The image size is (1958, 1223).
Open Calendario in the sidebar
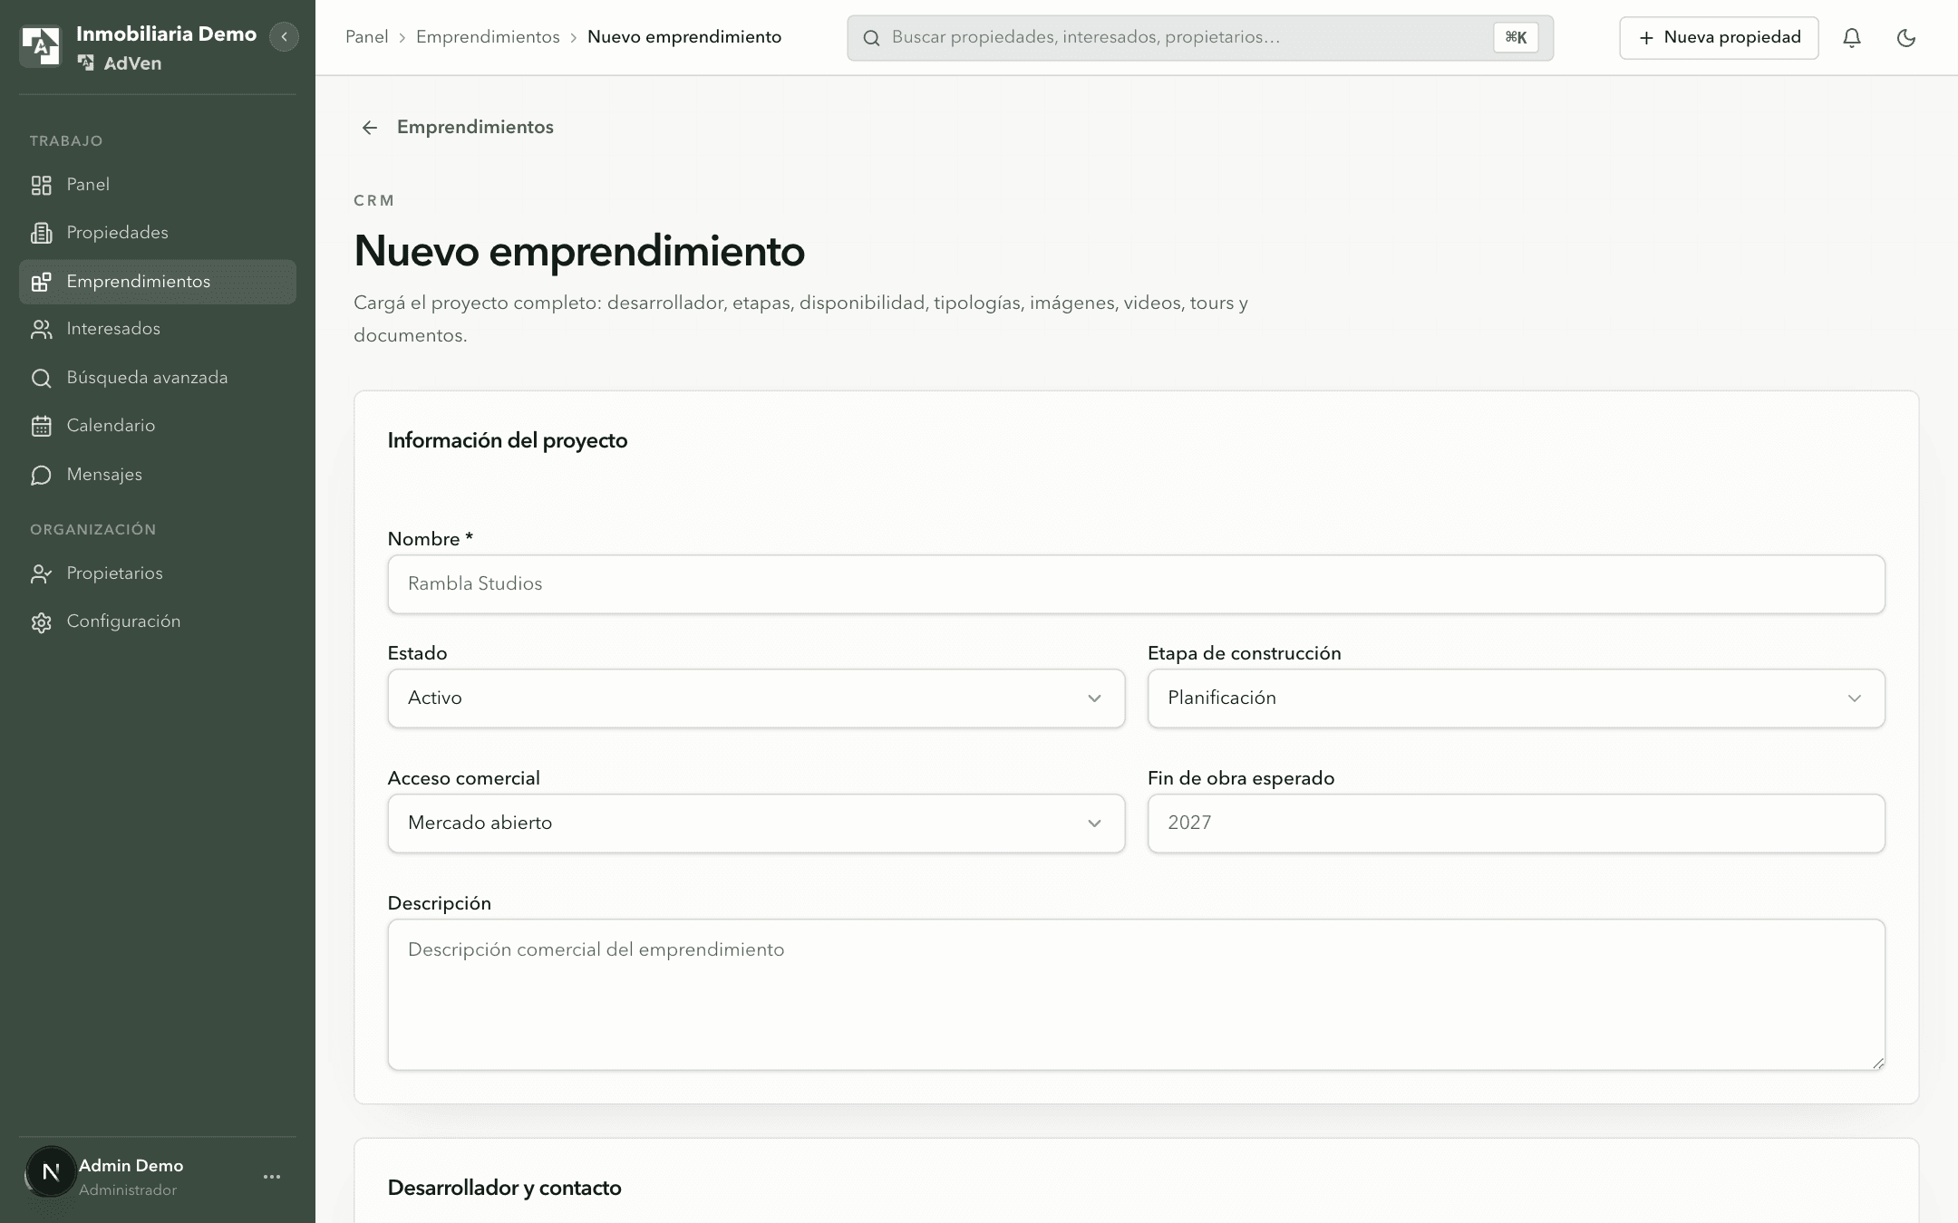[157, 426]
